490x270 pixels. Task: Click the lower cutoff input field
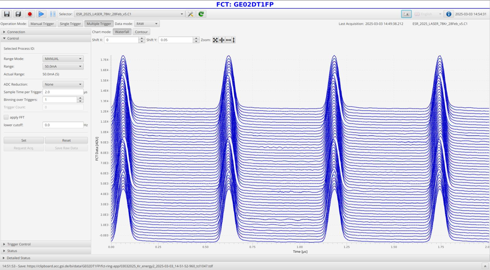63,125
